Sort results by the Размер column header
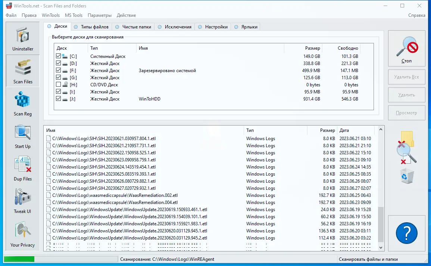 322,130
